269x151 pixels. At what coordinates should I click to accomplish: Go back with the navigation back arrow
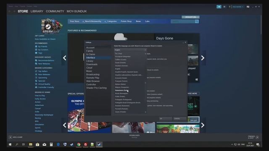10,11
